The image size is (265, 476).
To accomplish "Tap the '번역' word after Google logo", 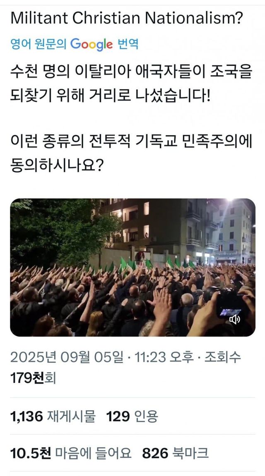I will pyautogui.click(x=128, y=44).
